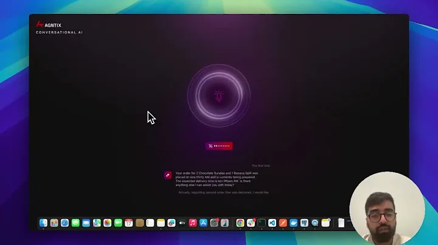Open Terminal in the dock
The height and width of the screenshot is (245, 438).
(x=262, y=223)
